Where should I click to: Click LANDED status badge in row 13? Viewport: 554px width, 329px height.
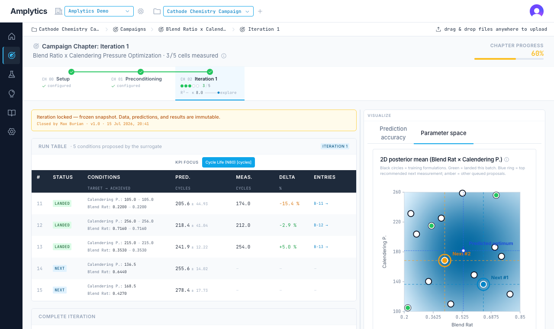62,247
